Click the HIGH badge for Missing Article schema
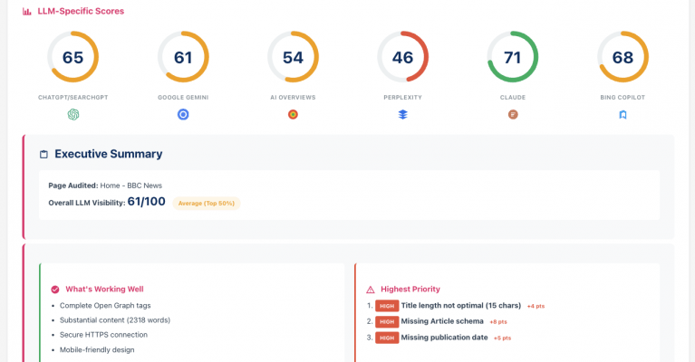The height and width of the screenshot is (362, 695). pyautogui.click(x=387, y=322)
